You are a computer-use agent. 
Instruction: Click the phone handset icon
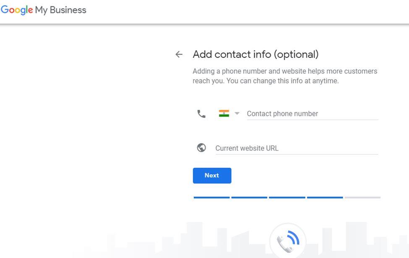[x=201, y=114]
